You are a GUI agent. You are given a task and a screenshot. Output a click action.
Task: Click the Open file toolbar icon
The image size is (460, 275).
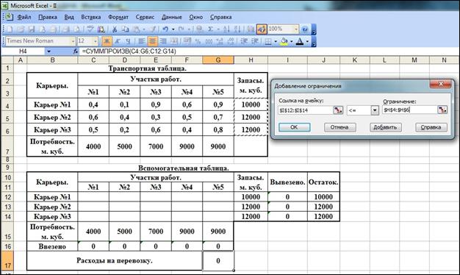tap(21, 29)
